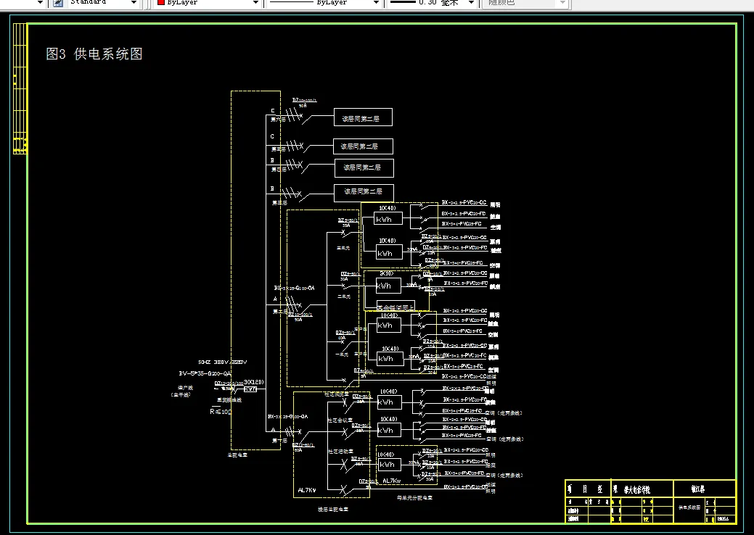
Task: Select the R≤10Ω grounding text
Action: point(221,412)
